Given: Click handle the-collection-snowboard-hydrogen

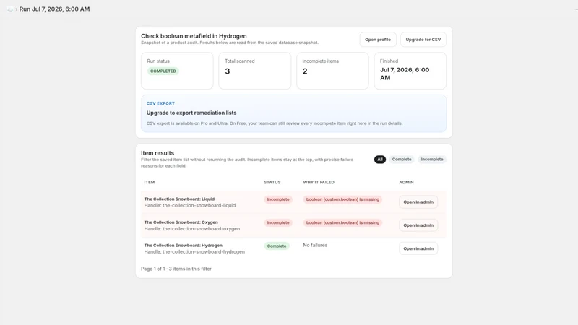Looking at the screenshot, I should [x=194, y=251].
